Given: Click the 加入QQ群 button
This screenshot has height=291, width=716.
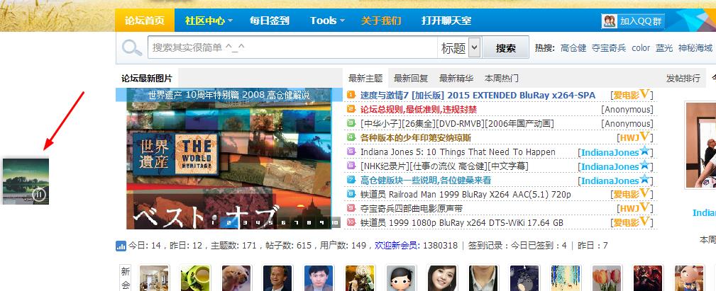Looking at the screenshot, I should tap(633, 21).
